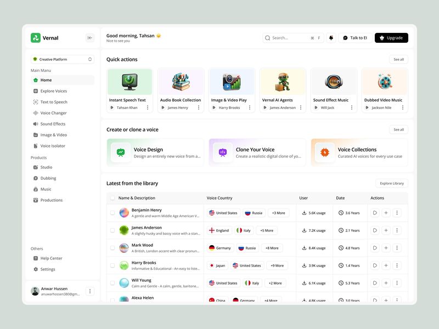Click the Voice Design card icon
The image size is (439, 329).
tap(121, 152)
